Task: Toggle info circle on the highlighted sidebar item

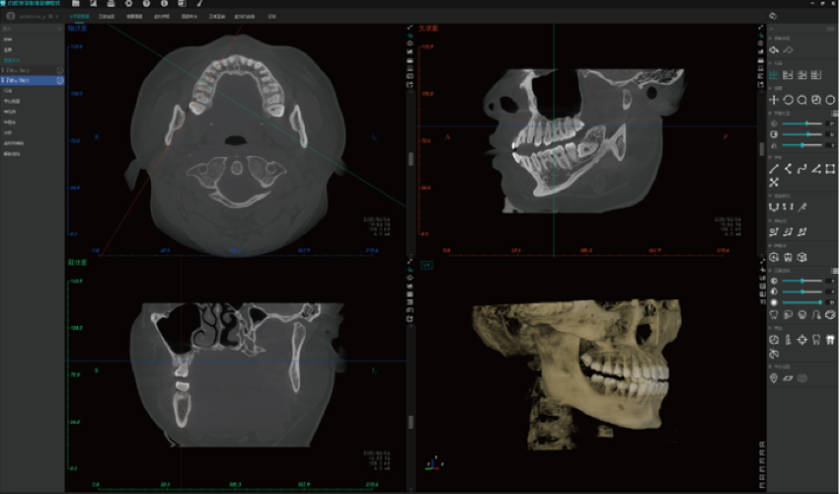Action: tap(60, 80)
